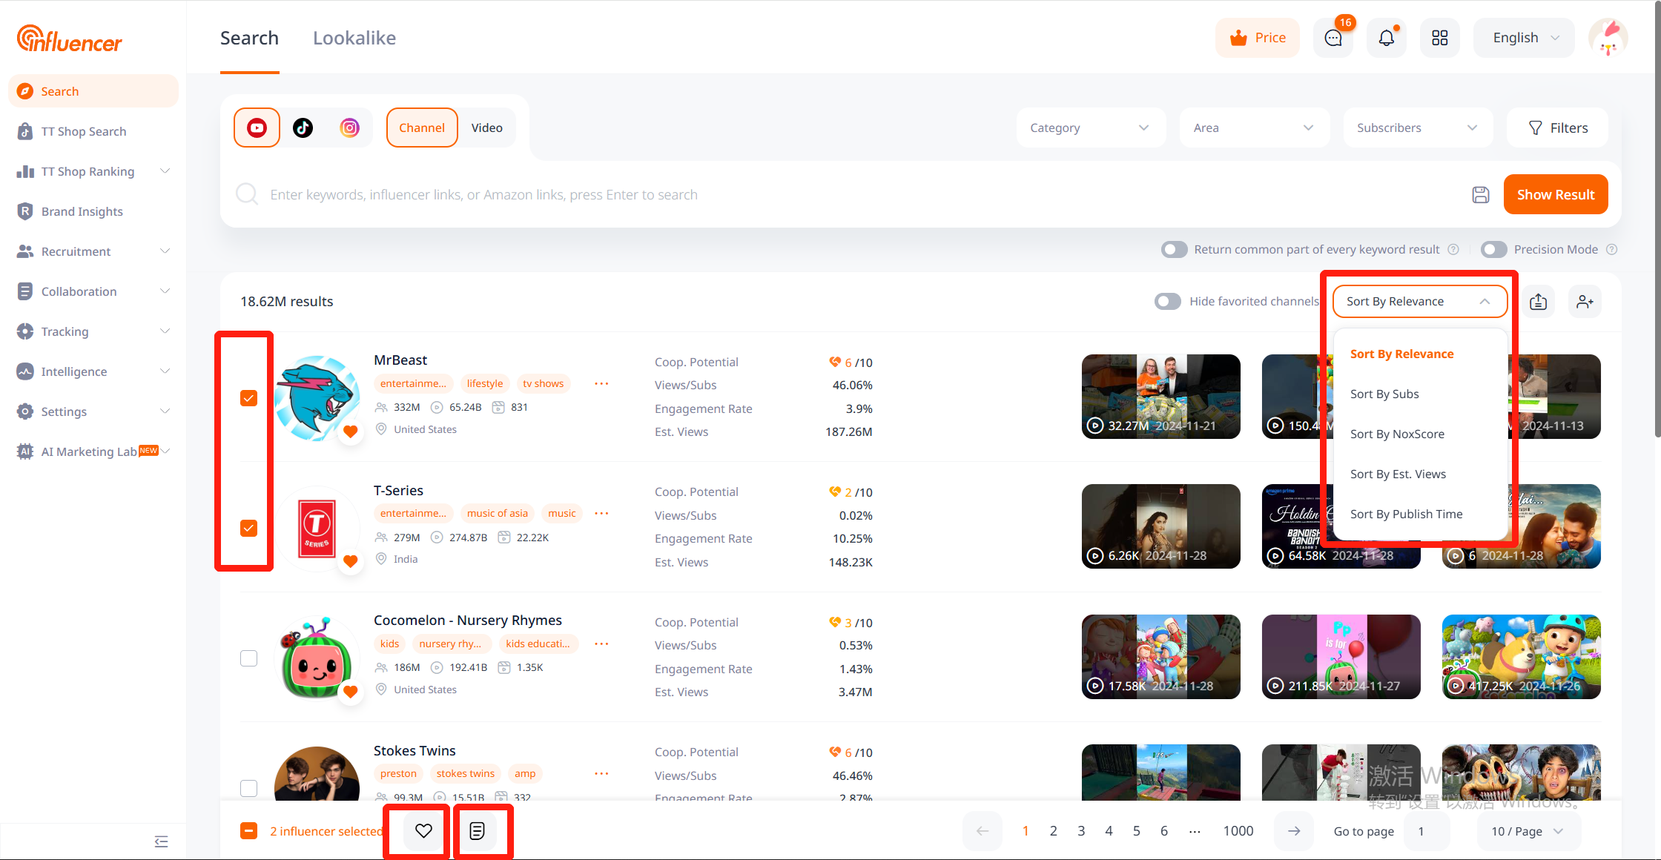Toggle Hide favorited channels switch

pyautogui.click(x=1167, y=301)
